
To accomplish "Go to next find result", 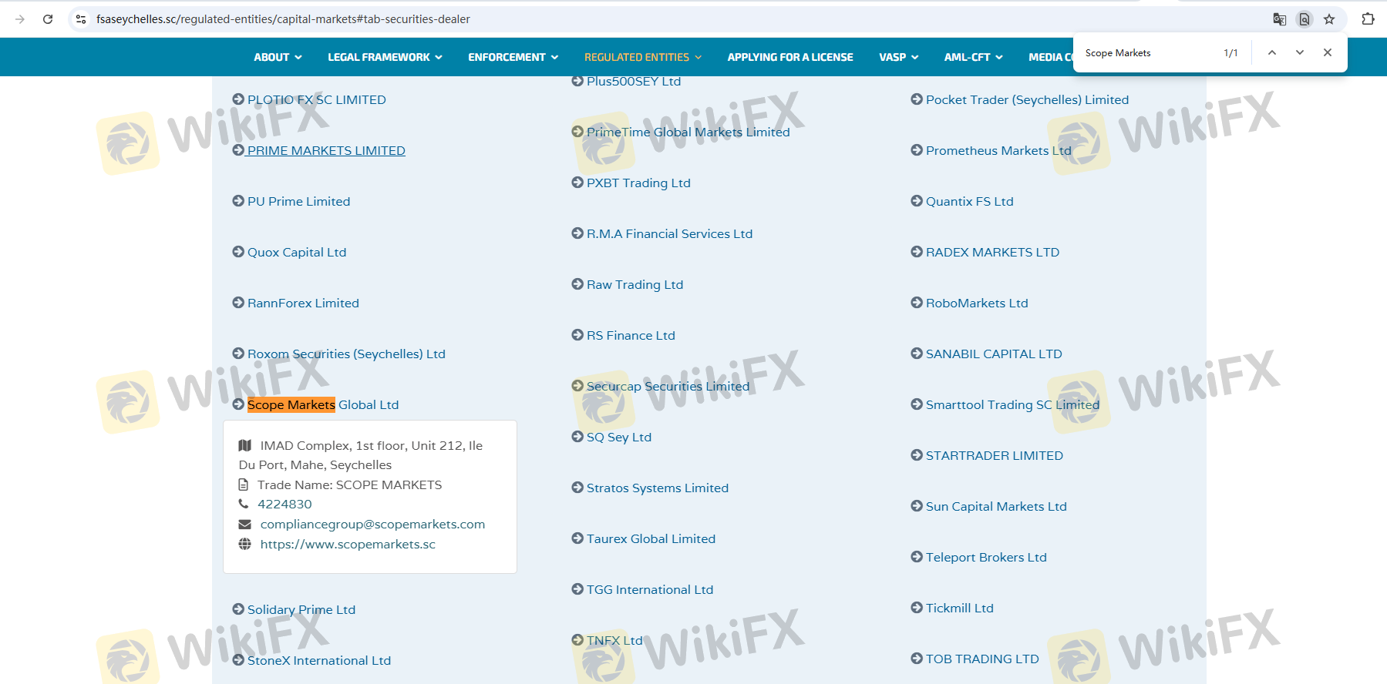I will [x=1300, y=52].
